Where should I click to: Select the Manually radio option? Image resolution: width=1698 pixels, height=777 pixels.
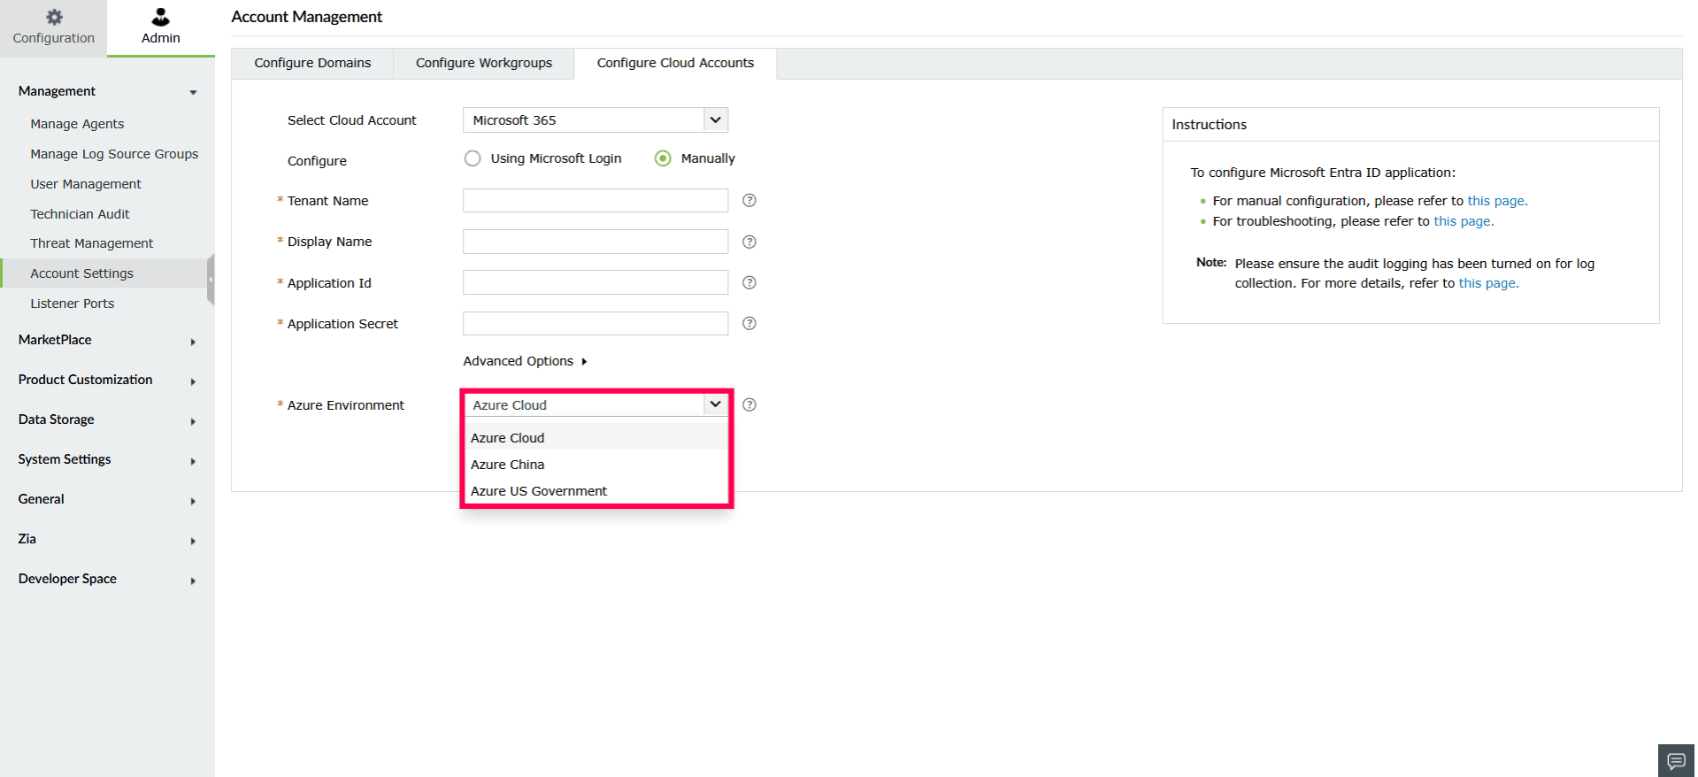pos(663,158)
